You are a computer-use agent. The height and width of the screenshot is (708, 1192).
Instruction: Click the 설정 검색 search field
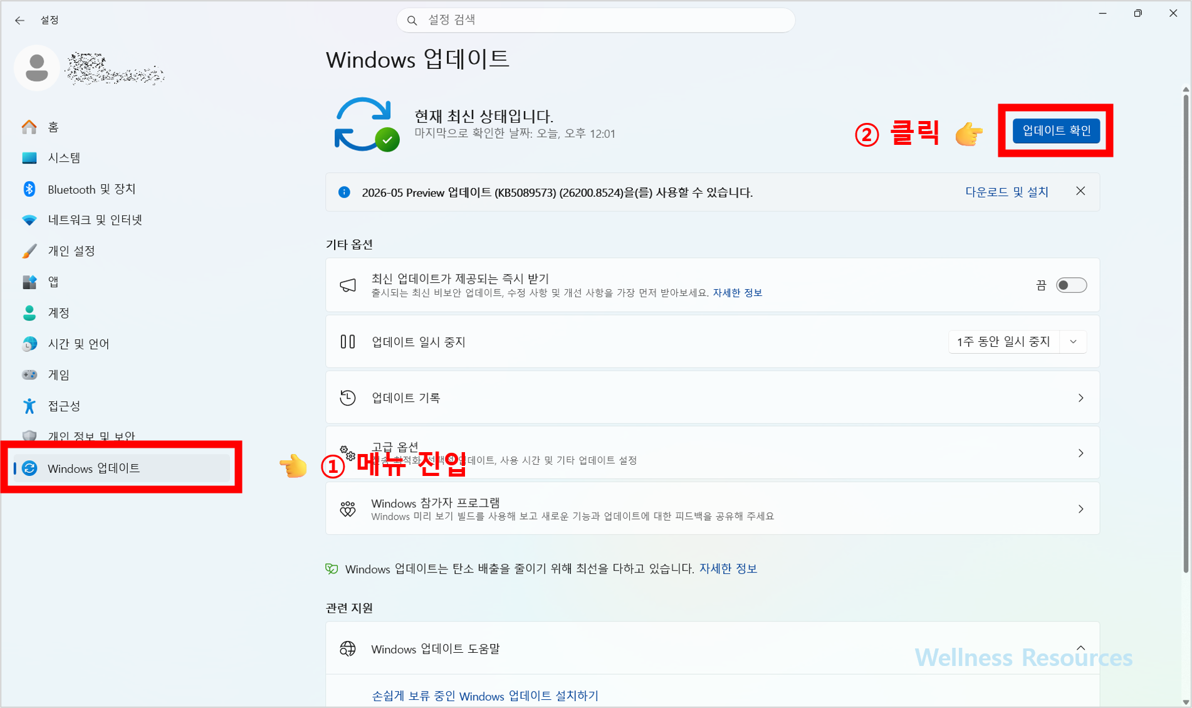point(596,20)
